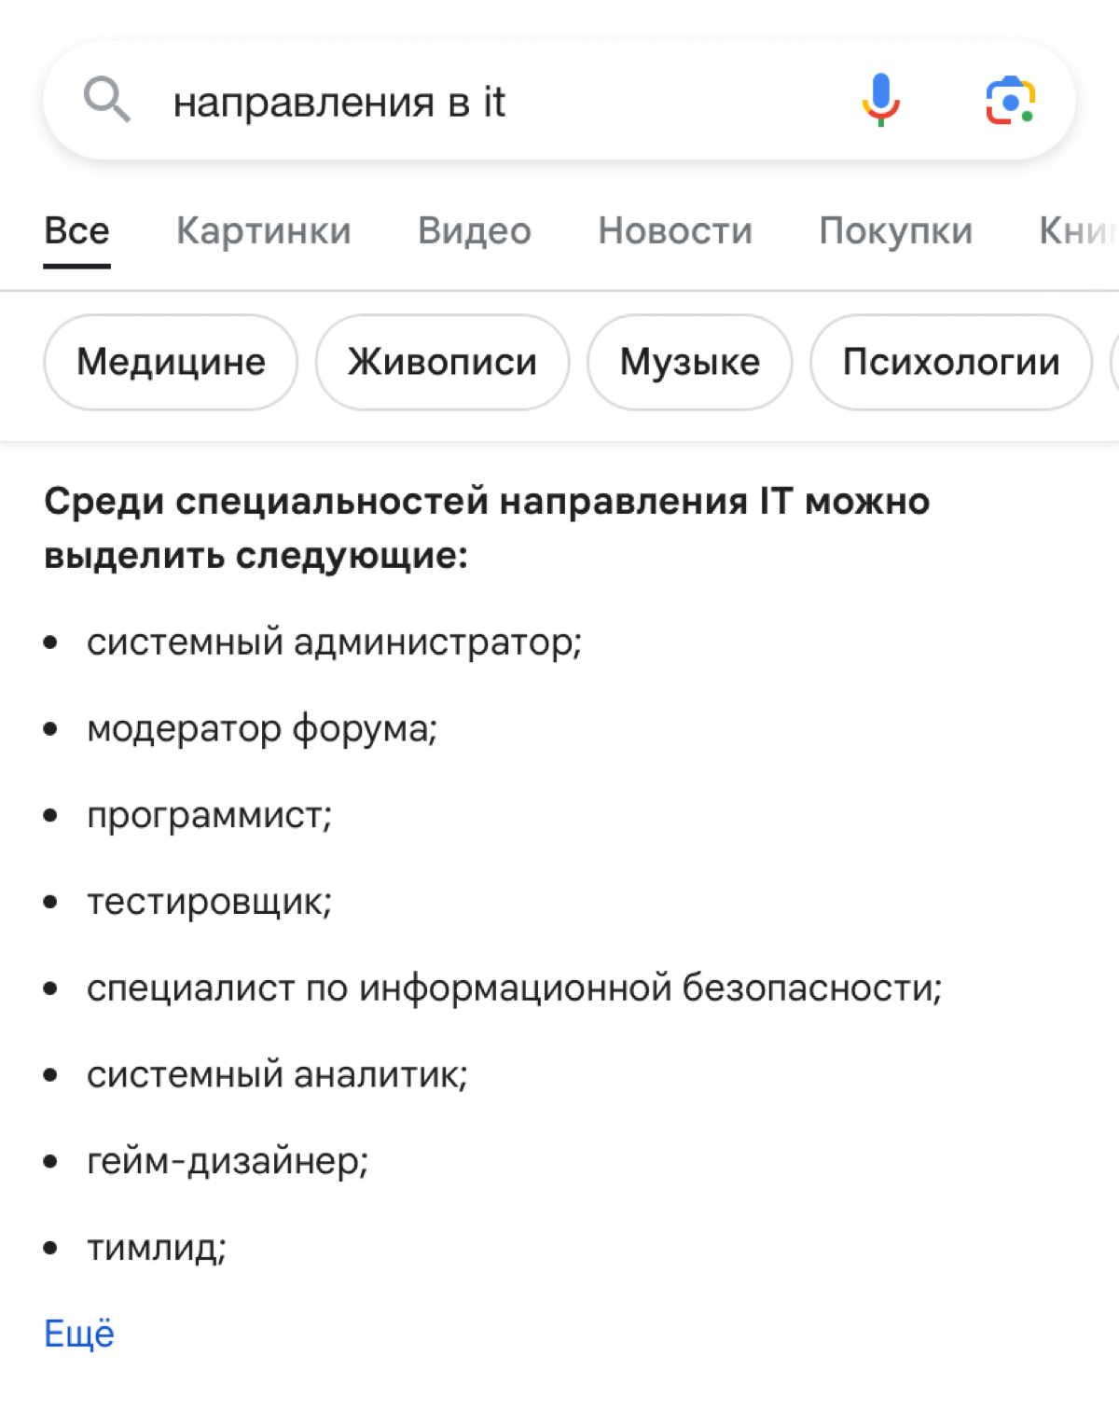Switch to the Картинки tab
The height and width of the screenshot is (1410, 1119).
(x=264, y=231)
